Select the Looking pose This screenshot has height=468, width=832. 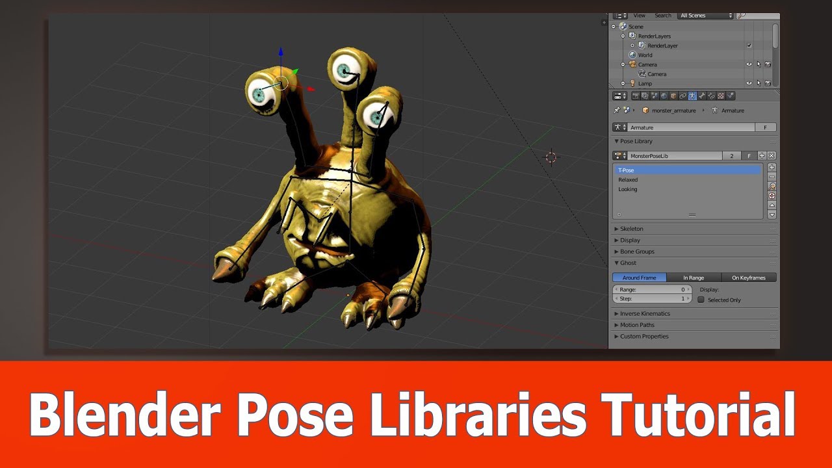pyautogui.click(x=688, y=189)
